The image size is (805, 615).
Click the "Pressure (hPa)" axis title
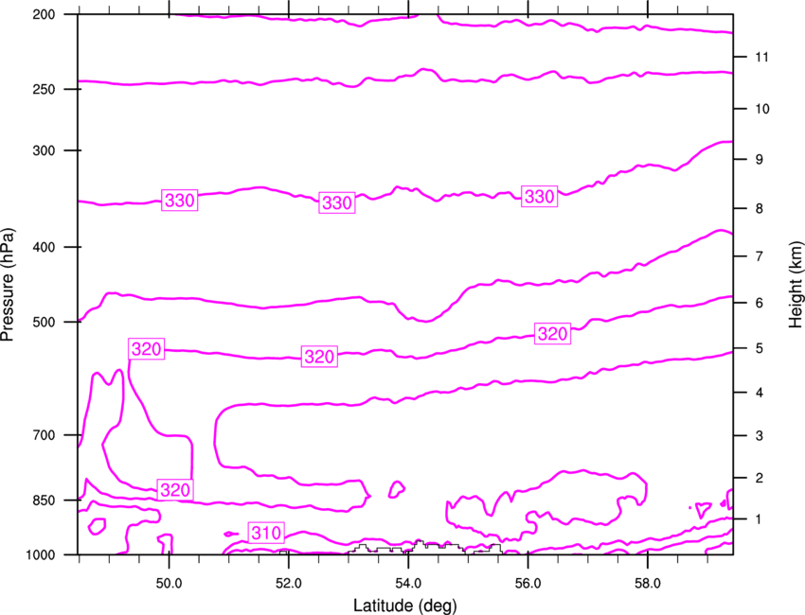click(8, 284)
